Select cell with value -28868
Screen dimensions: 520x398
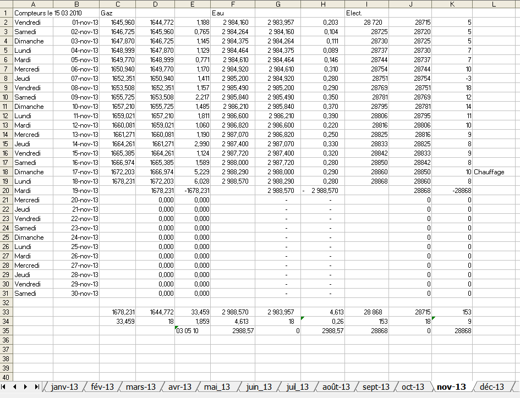click(452, 191)
